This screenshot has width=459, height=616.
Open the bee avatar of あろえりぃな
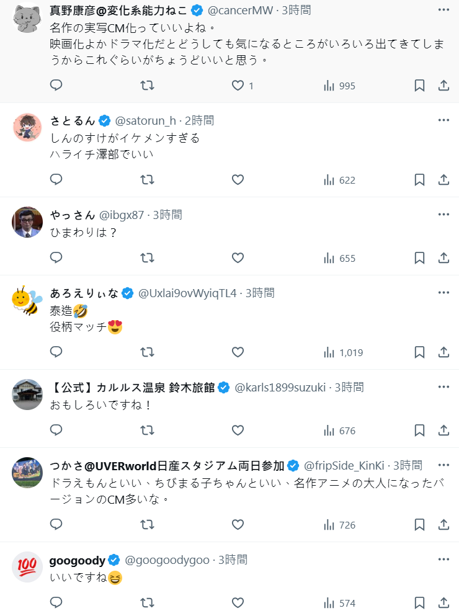27,300
